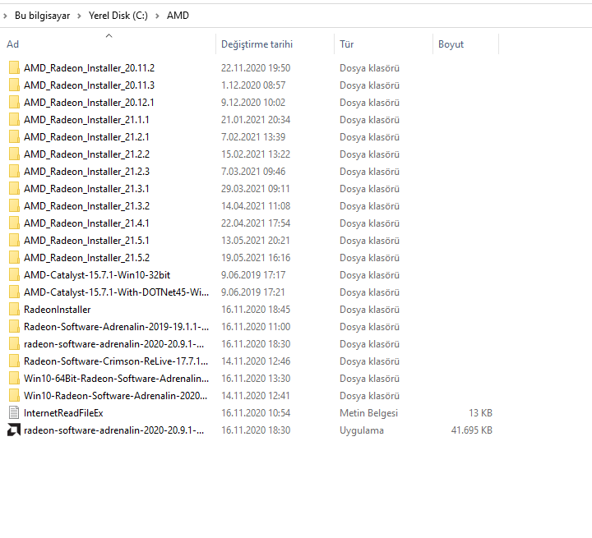The height and width of the screenshot is (538, 592).
Task: Click folder icon of AMD_Radeon_Installer_21.4.1
Action: click(x=14, y=223)
